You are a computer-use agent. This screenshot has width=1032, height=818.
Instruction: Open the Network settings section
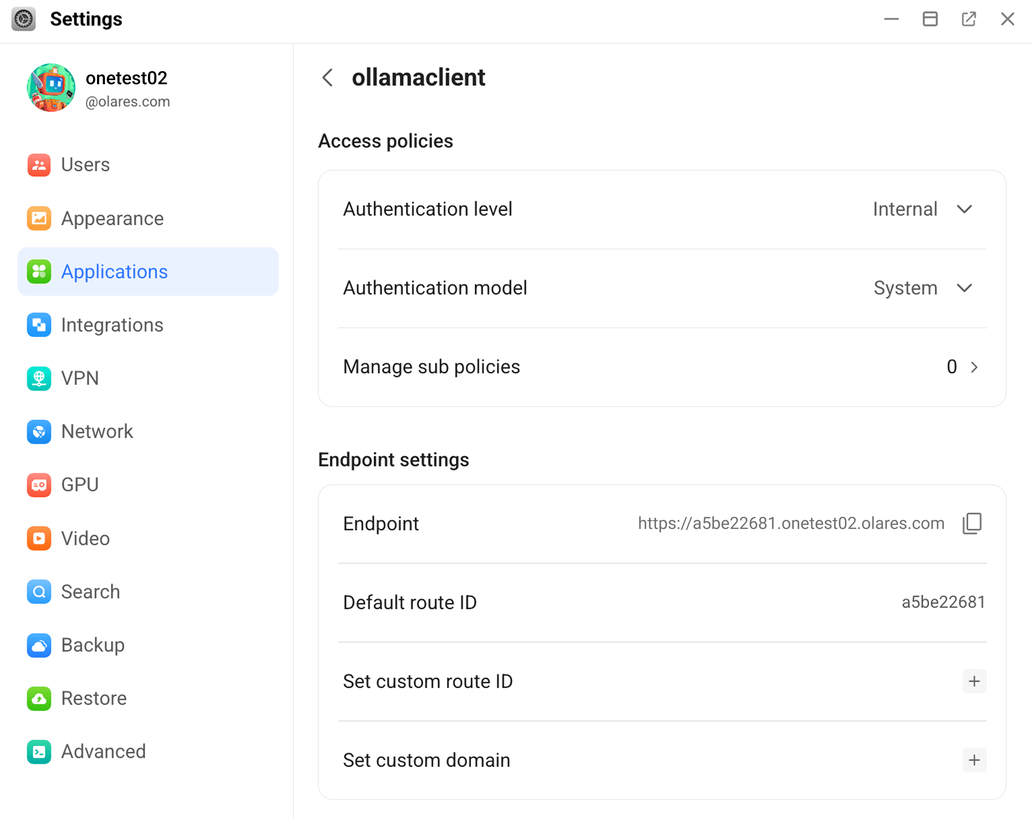(97, 432)
